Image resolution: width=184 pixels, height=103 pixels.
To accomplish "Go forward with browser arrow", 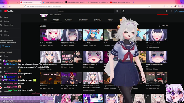I will 3,6.
